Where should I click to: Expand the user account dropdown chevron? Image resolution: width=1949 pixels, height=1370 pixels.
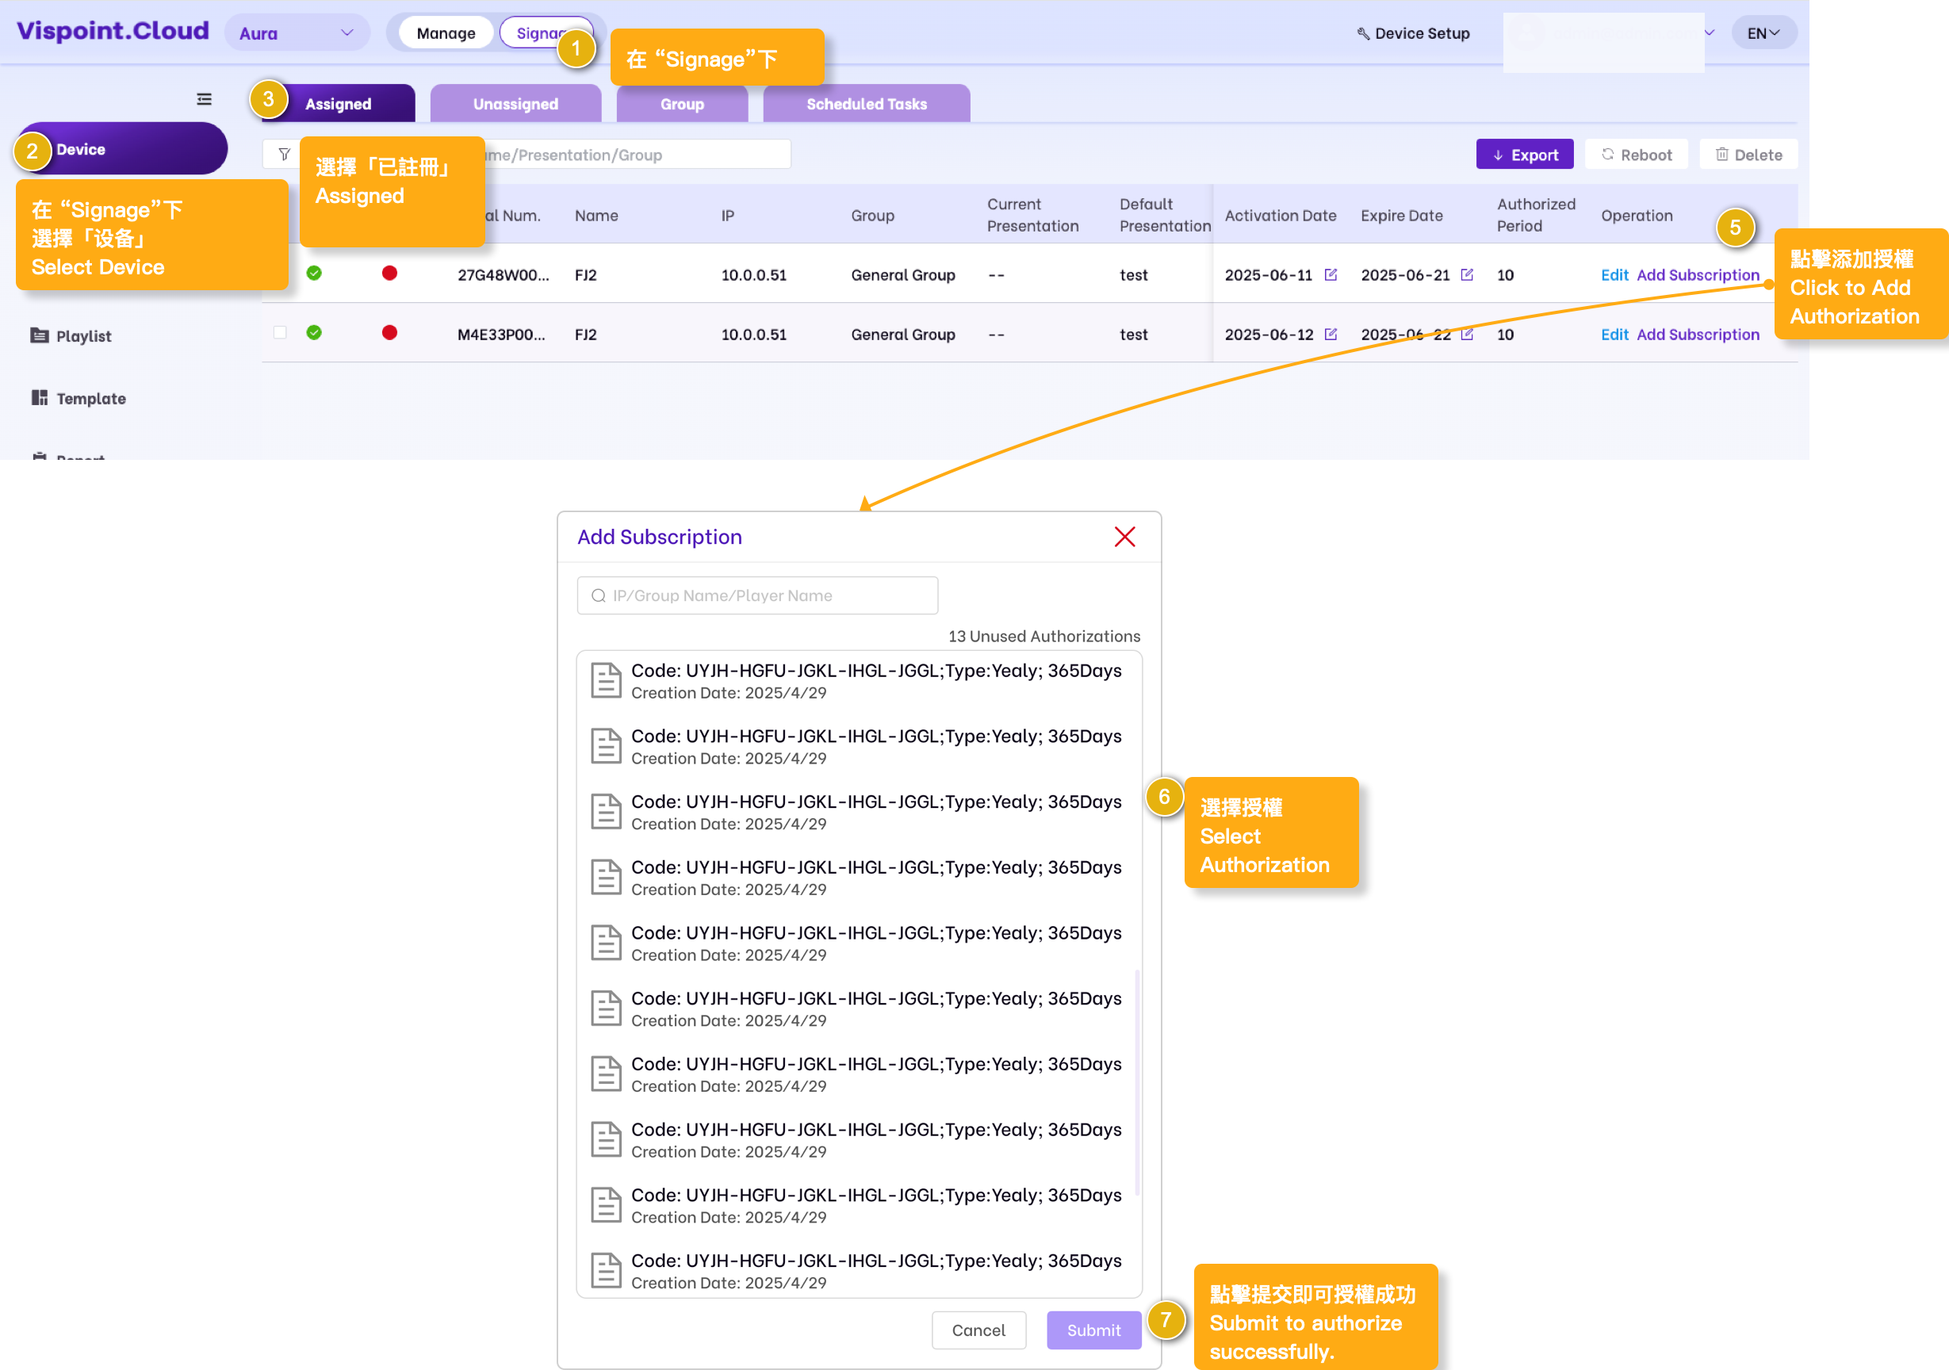point(1709,33)
